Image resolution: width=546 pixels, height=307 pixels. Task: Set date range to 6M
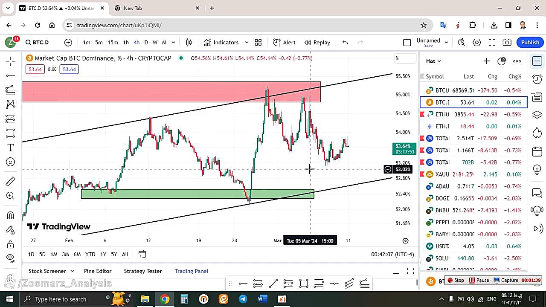[77, 254]
